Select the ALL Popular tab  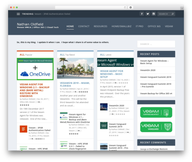[x=26, y=55]
